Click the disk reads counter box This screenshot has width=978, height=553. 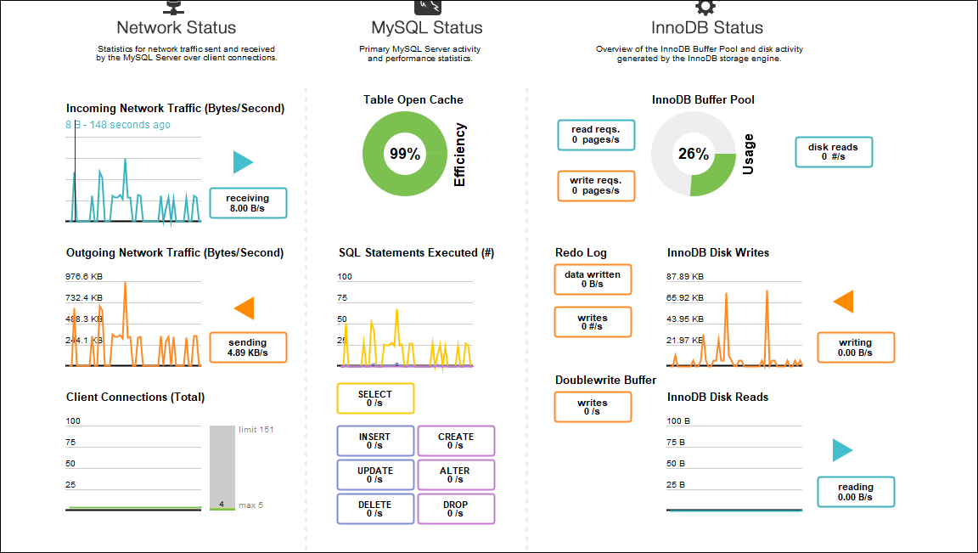(833, 152)
